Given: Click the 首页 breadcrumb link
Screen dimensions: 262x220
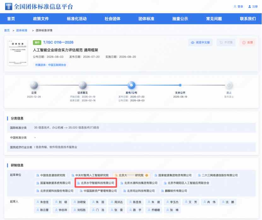Looking at the screenshot, I should click(7, 30).
